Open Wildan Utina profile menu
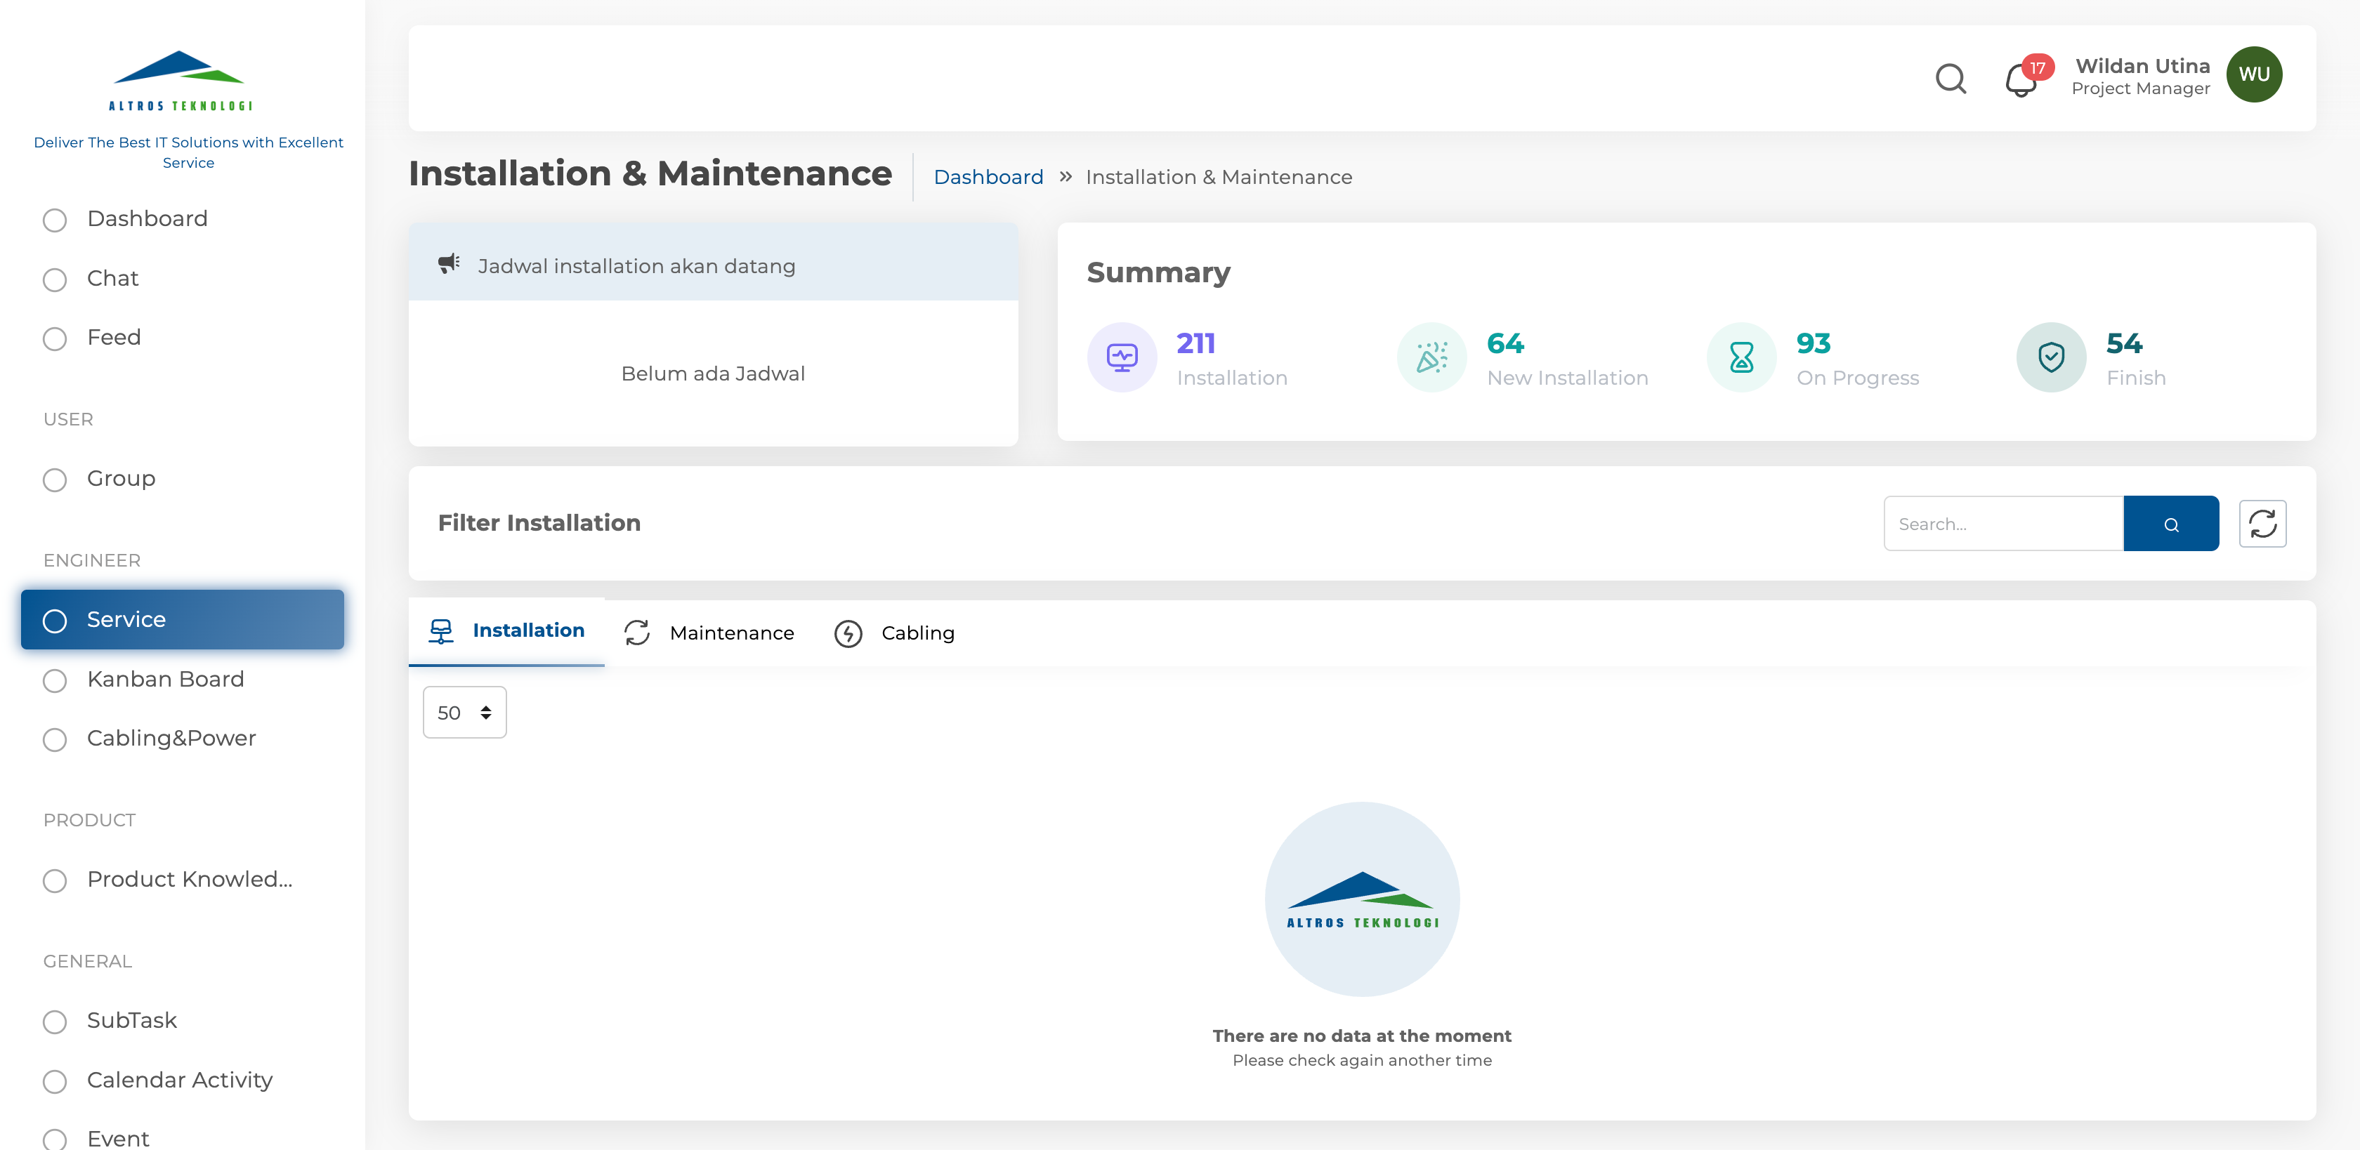2360x1150 pixels. [x=2142, y=76]
